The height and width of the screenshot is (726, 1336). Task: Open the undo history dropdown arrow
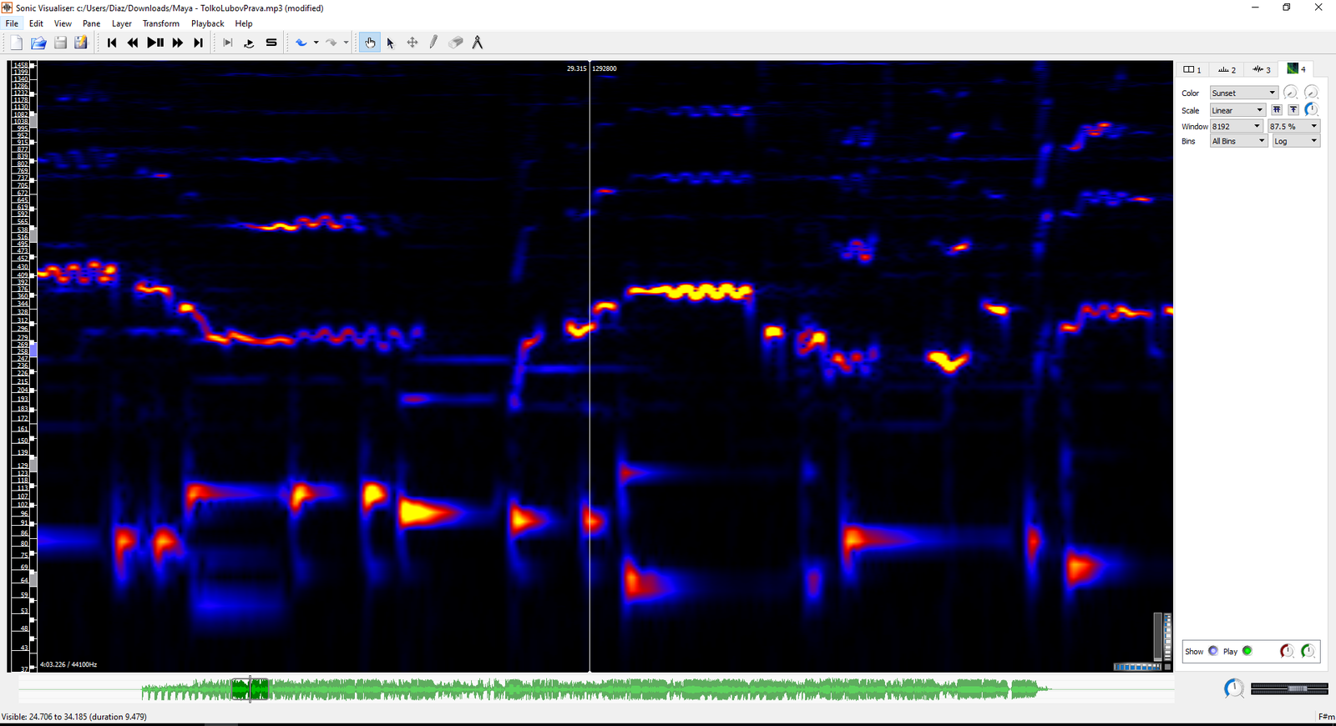(316, 43)
